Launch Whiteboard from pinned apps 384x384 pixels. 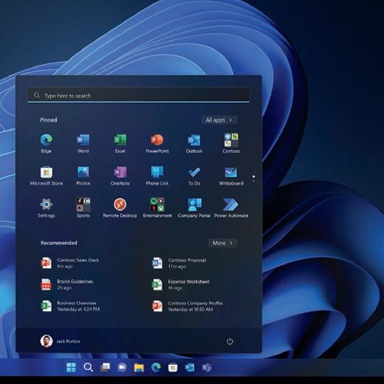coord(231,176)
